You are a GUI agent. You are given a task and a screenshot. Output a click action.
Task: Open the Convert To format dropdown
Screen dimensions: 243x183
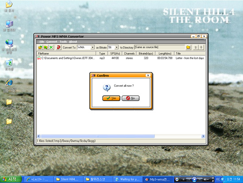pyautogui.click(x=92, y=47)
